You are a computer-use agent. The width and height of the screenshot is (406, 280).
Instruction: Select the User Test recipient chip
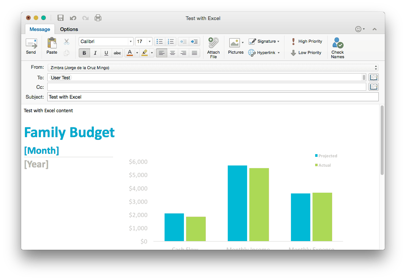(x=61, y=77)
